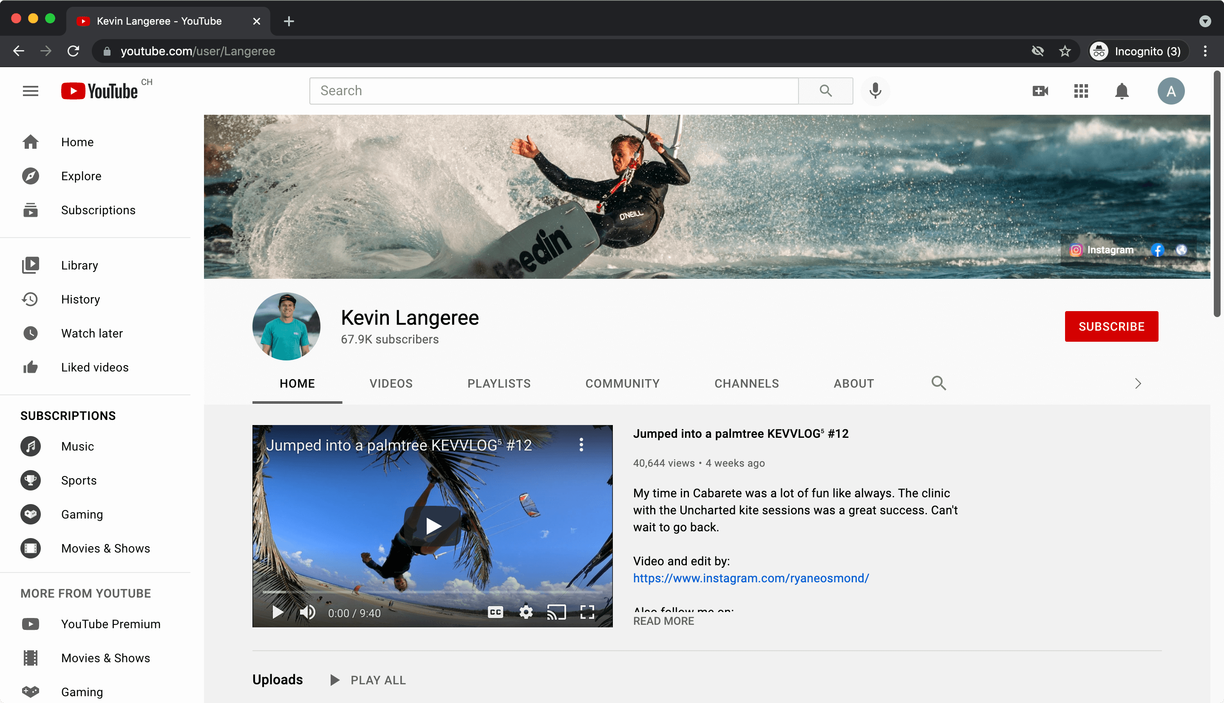This screenshot has height=703, width=1224.
Task: Mute the video with the speaker icon
Action: [x=307, y=612]
